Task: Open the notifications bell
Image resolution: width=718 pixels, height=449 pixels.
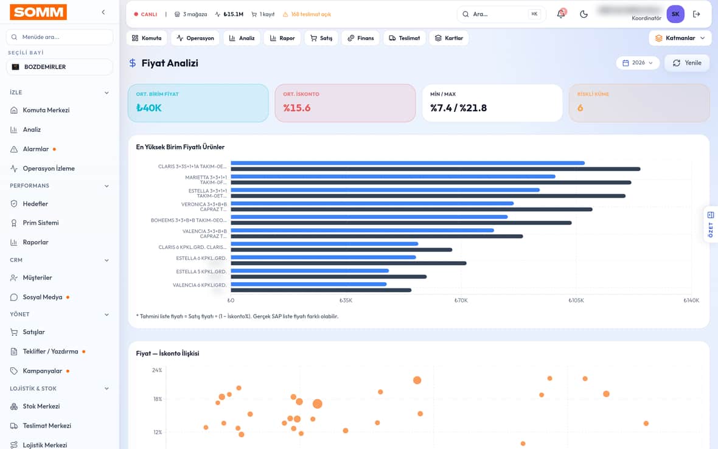Action: (561, 14)
